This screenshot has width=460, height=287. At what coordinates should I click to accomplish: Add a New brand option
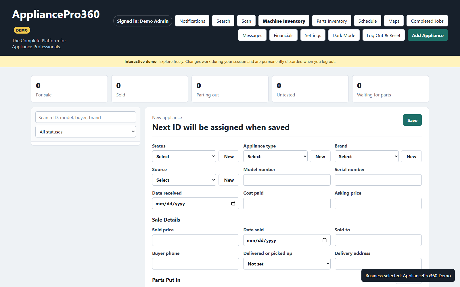pos(411,156)
